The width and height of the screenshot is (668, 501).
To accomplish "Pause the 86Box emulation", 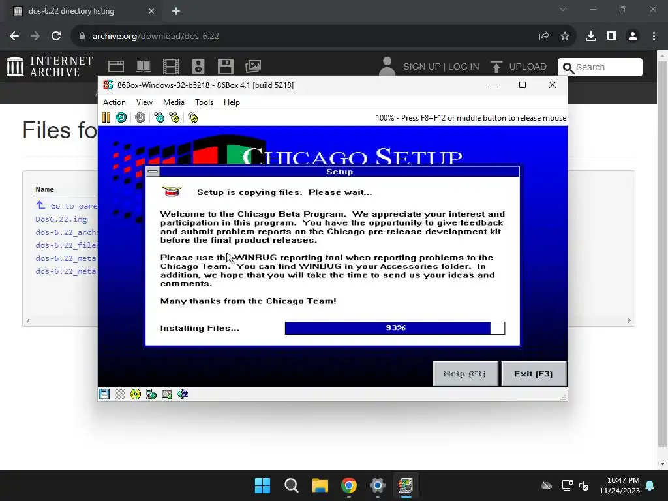I will coord(106,117).
